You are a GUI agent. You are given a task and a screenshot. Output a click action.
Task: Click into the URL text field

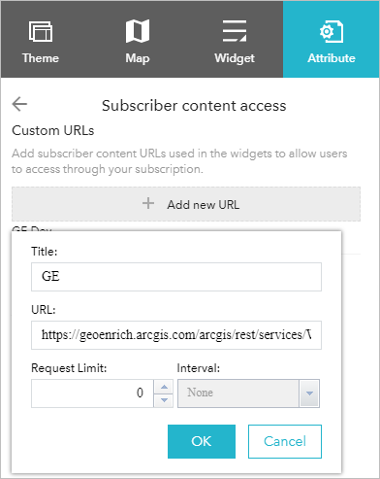(x=176, y=335)
